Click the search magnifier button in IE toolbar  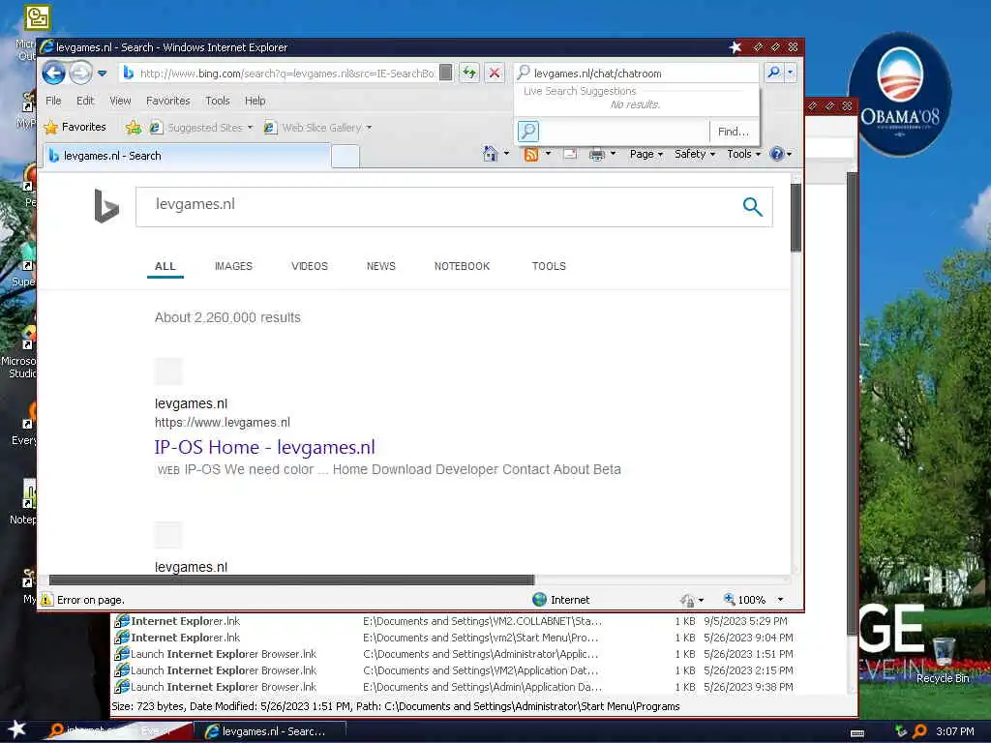[773, 73]
